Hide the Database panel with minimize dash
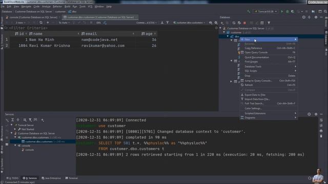328x184 pixels. pyautogui.click(x=321, y=17)
